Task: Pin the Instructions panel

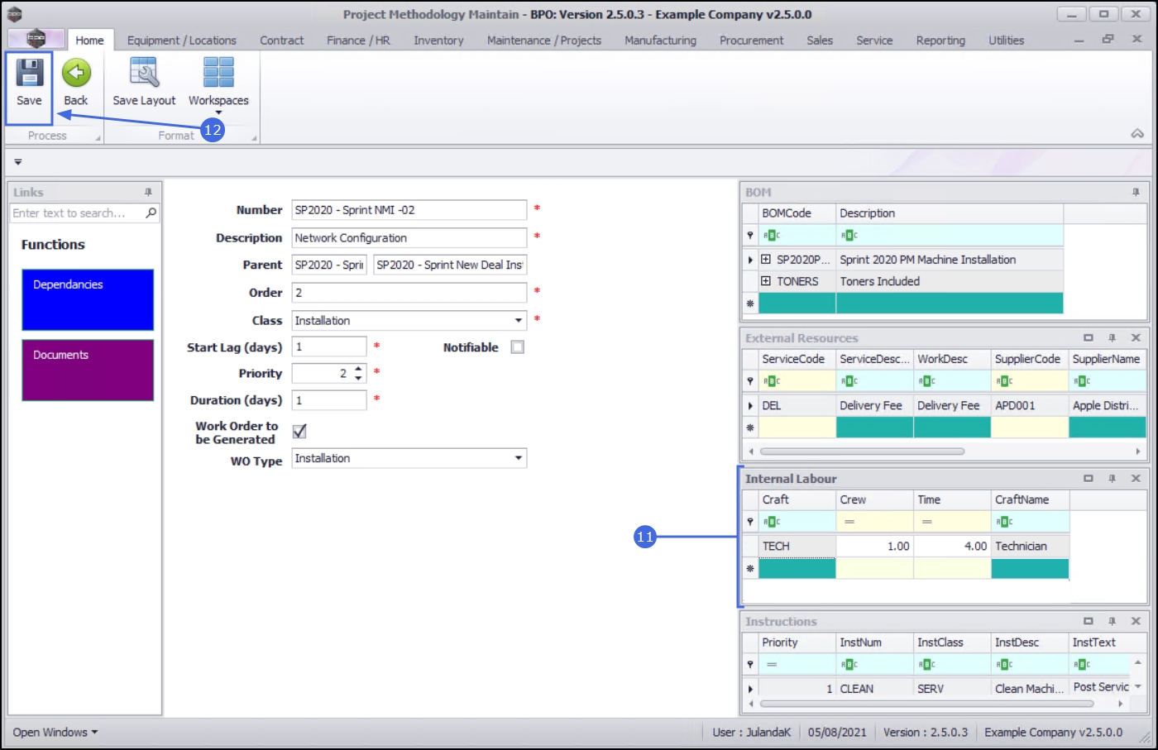Action: [x=1113, y=621]
